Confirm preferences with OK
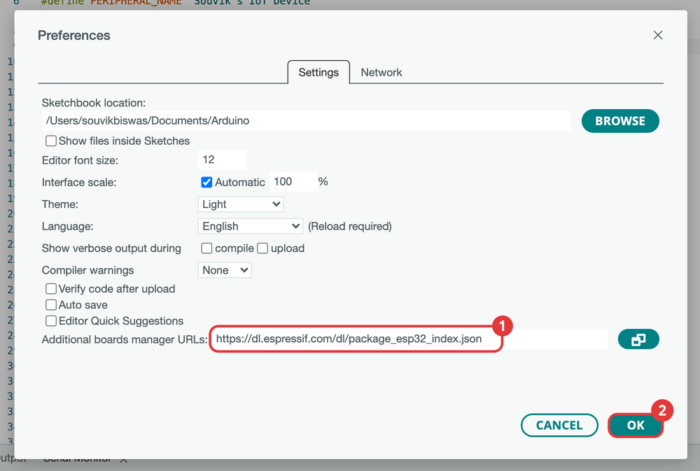Image resolution: width=700 pixels, height=471 pixels. pyautogui.click(x=635, y=425)
